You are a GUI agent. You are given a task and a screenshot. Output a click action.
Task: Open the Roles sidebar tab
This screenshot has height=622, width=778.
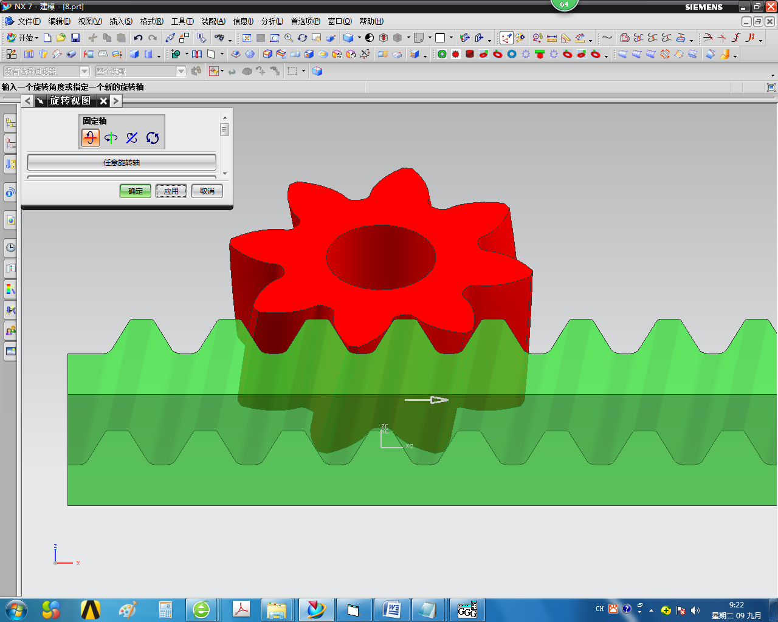pos(10,331)
